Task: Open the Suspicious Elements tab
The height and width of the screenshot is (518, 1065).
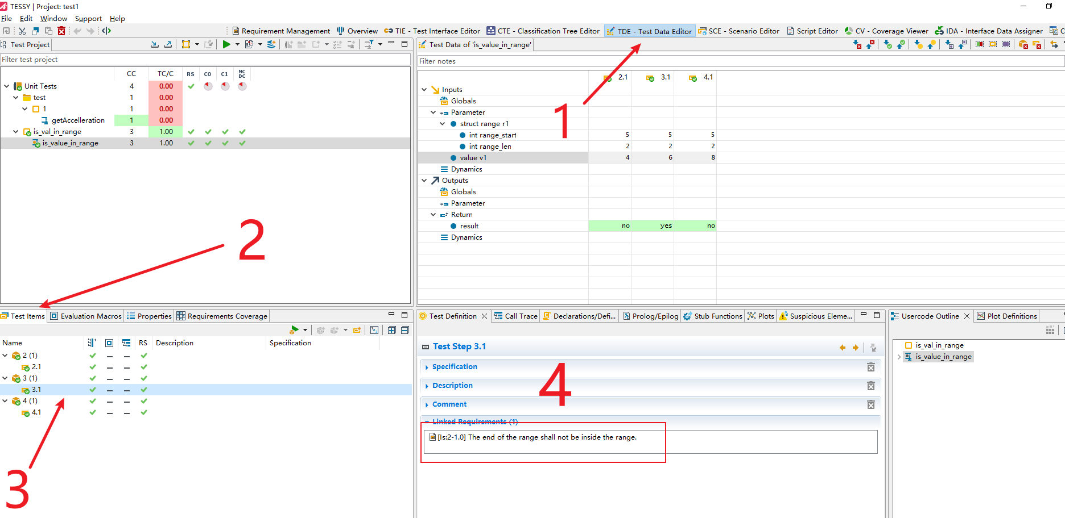Action: (x=816, y=316)
